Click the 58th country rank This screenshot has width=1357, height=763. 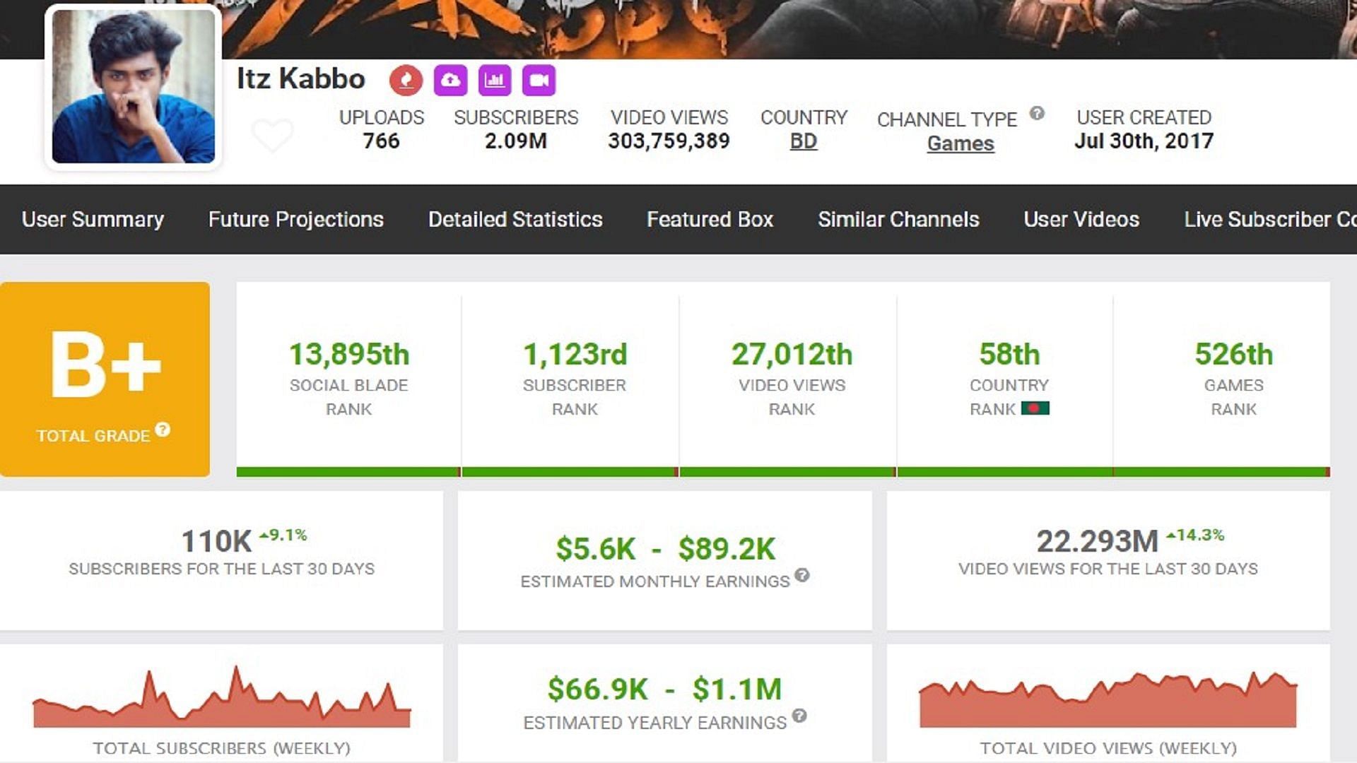[x=1009, y=354]
